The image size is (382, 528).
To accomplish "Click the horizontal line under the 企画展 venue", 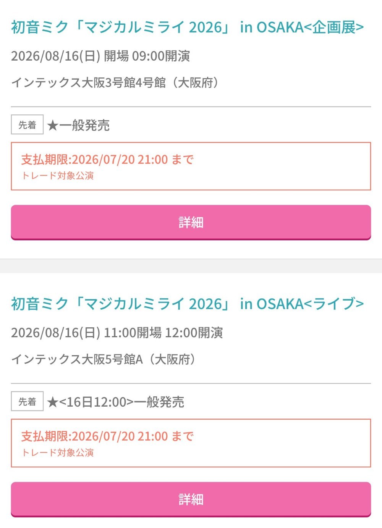I will [191, 107].
